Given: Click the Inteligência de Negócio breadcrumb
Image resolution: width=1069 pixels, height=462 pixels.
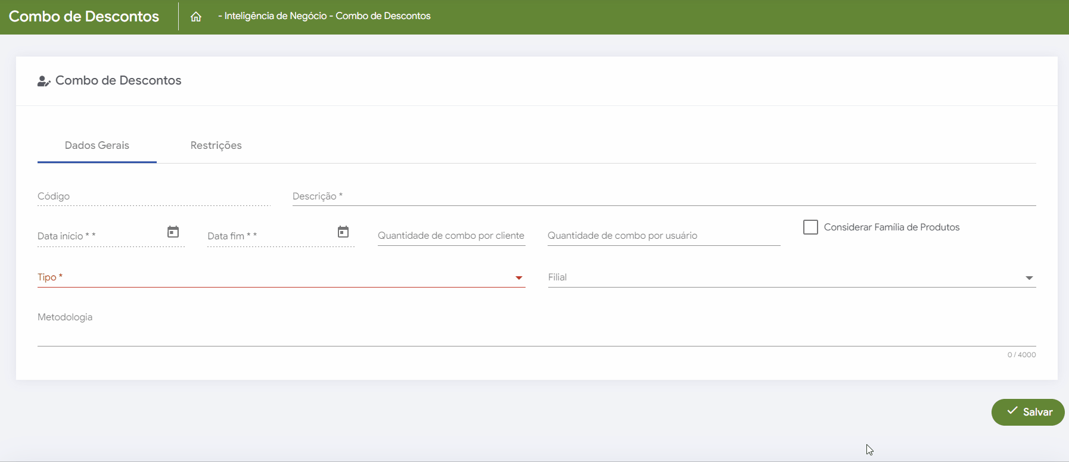Looking at the screenshot, I should [x=275, y=16].
